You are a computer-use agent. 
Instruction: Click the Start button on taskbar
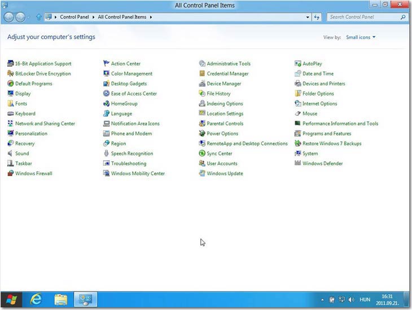pos(11,299)
